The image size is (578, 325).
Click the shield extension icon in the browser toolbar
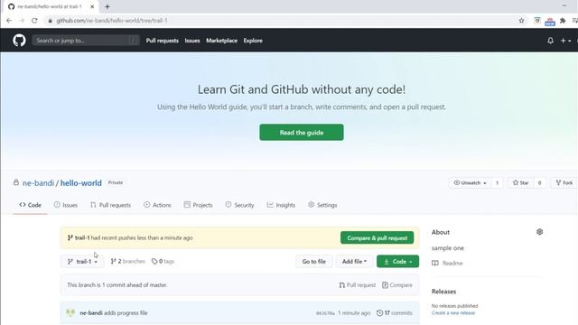click(x=537, y=21)
